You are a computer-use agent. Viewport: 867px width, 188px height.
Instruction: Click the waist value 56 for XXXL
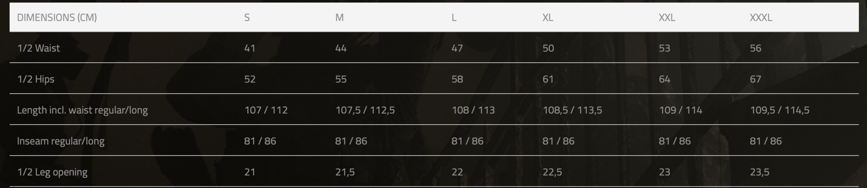(755, 48)
